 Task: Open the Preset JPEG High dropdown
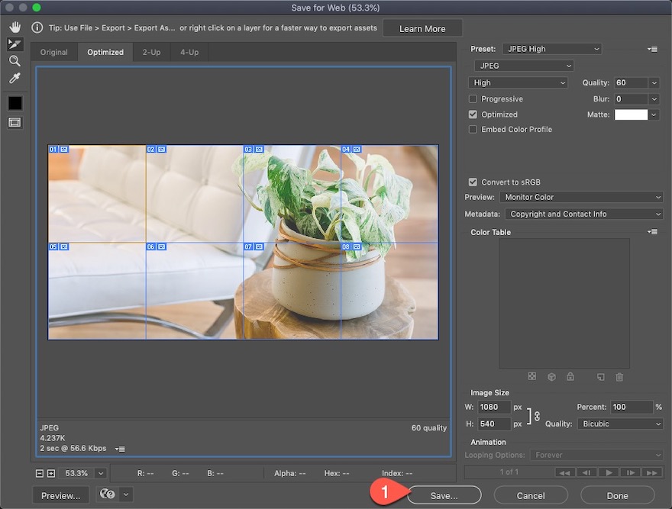[551, 49]
